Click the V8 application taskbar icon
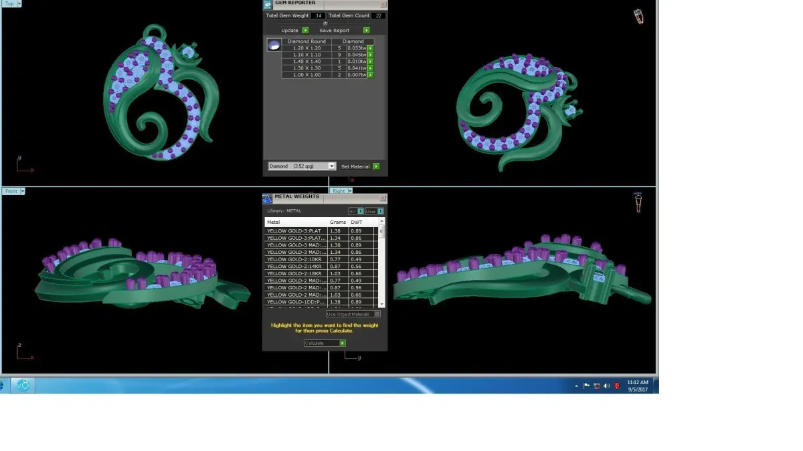This screenshot has height=451, width=803. tap(21, 385)
